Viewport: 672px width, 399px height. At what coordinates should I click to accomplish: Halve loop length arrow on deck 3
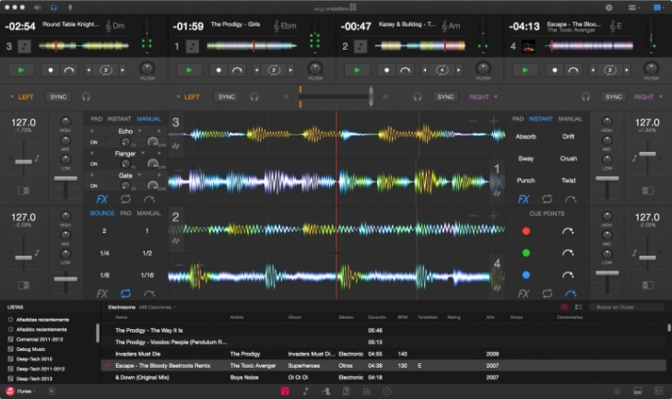click(88, 70)
